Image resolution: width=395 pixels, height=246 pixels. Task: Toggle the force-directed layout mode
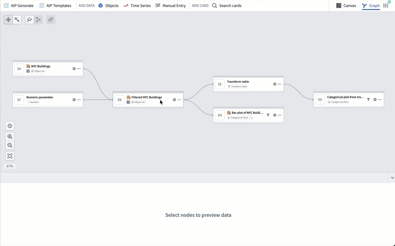point(29,19)
